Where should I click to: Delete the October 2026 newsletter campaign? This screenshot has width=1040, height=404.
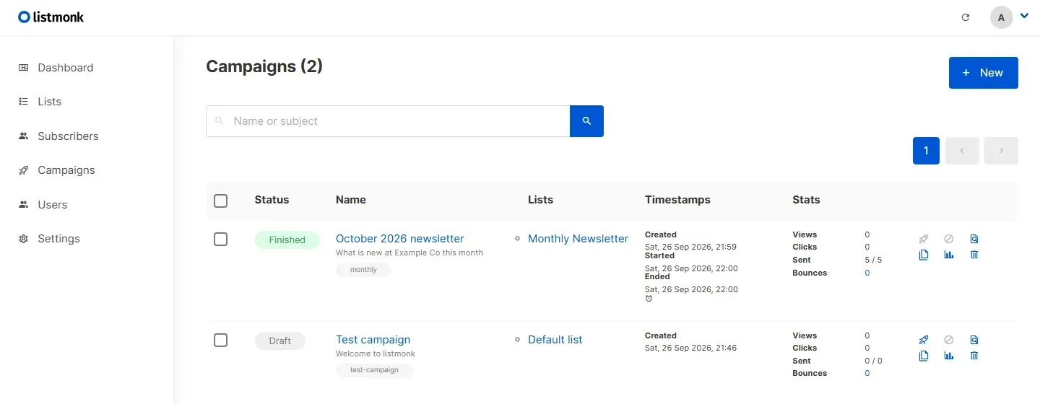tap(974, 255)
